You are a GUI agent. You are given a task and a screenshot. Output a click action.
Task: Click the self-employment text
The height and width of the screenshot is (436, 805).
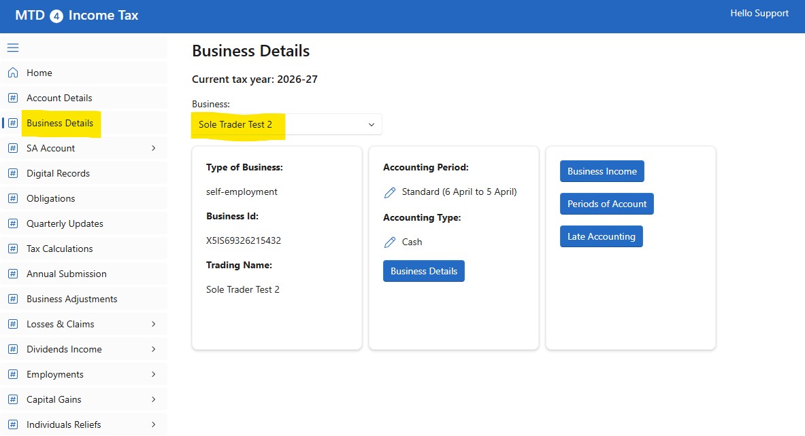coord(242,192)
